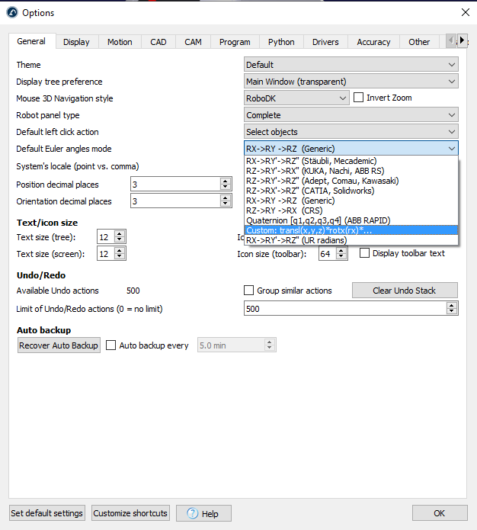Enable the Invert Zoom checkbox
Image resolution: width=477 pixels, height=530 pixels.
click(x=360, y=98)
